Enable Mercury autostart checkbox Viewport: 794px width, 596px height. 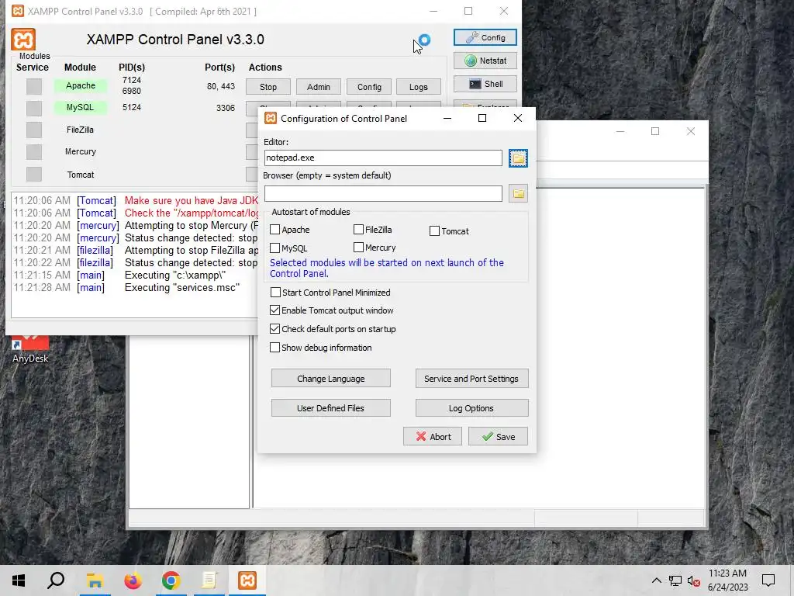point(358,248)
